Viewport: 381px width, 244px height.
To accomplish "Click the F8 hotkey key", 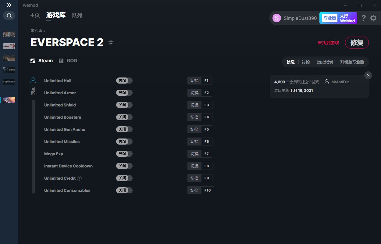I will pyautogui.click(x=207, y=166).
